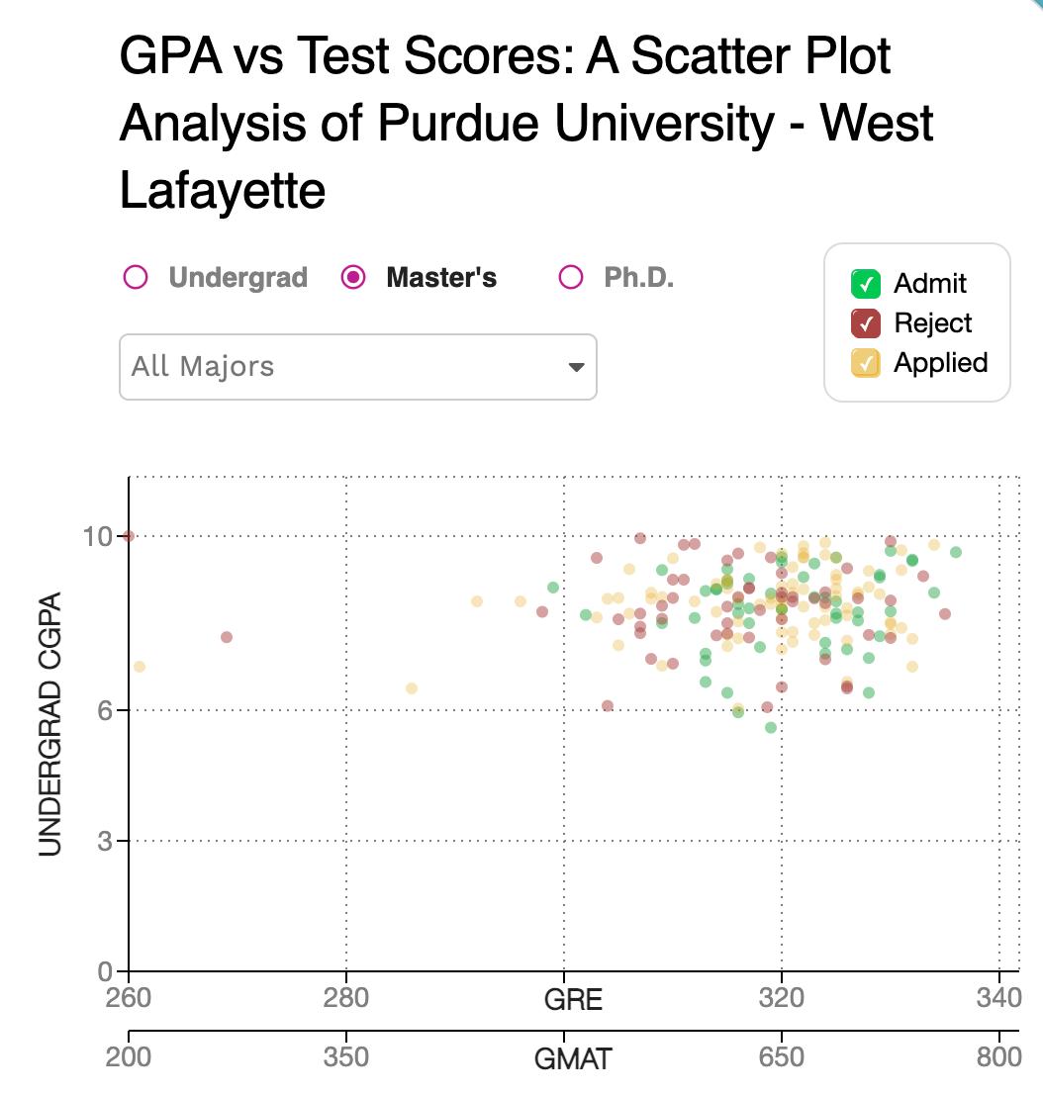Click the red data point at CGPA 10, GRE 260
Image resolution: width=1043 pixels, height=1096 pixels.
(x=129, y=536)
